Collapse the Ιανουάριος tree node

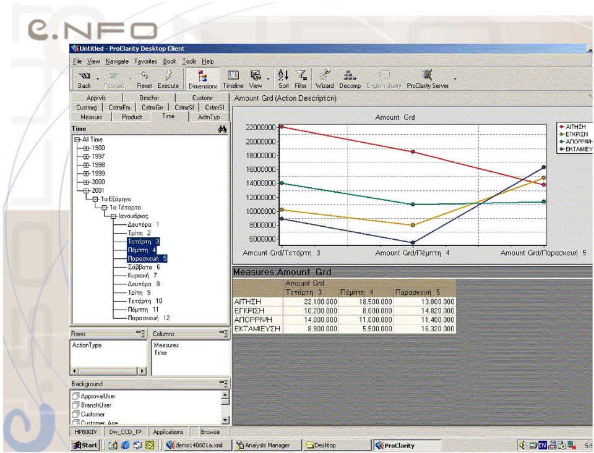(113, 216)
